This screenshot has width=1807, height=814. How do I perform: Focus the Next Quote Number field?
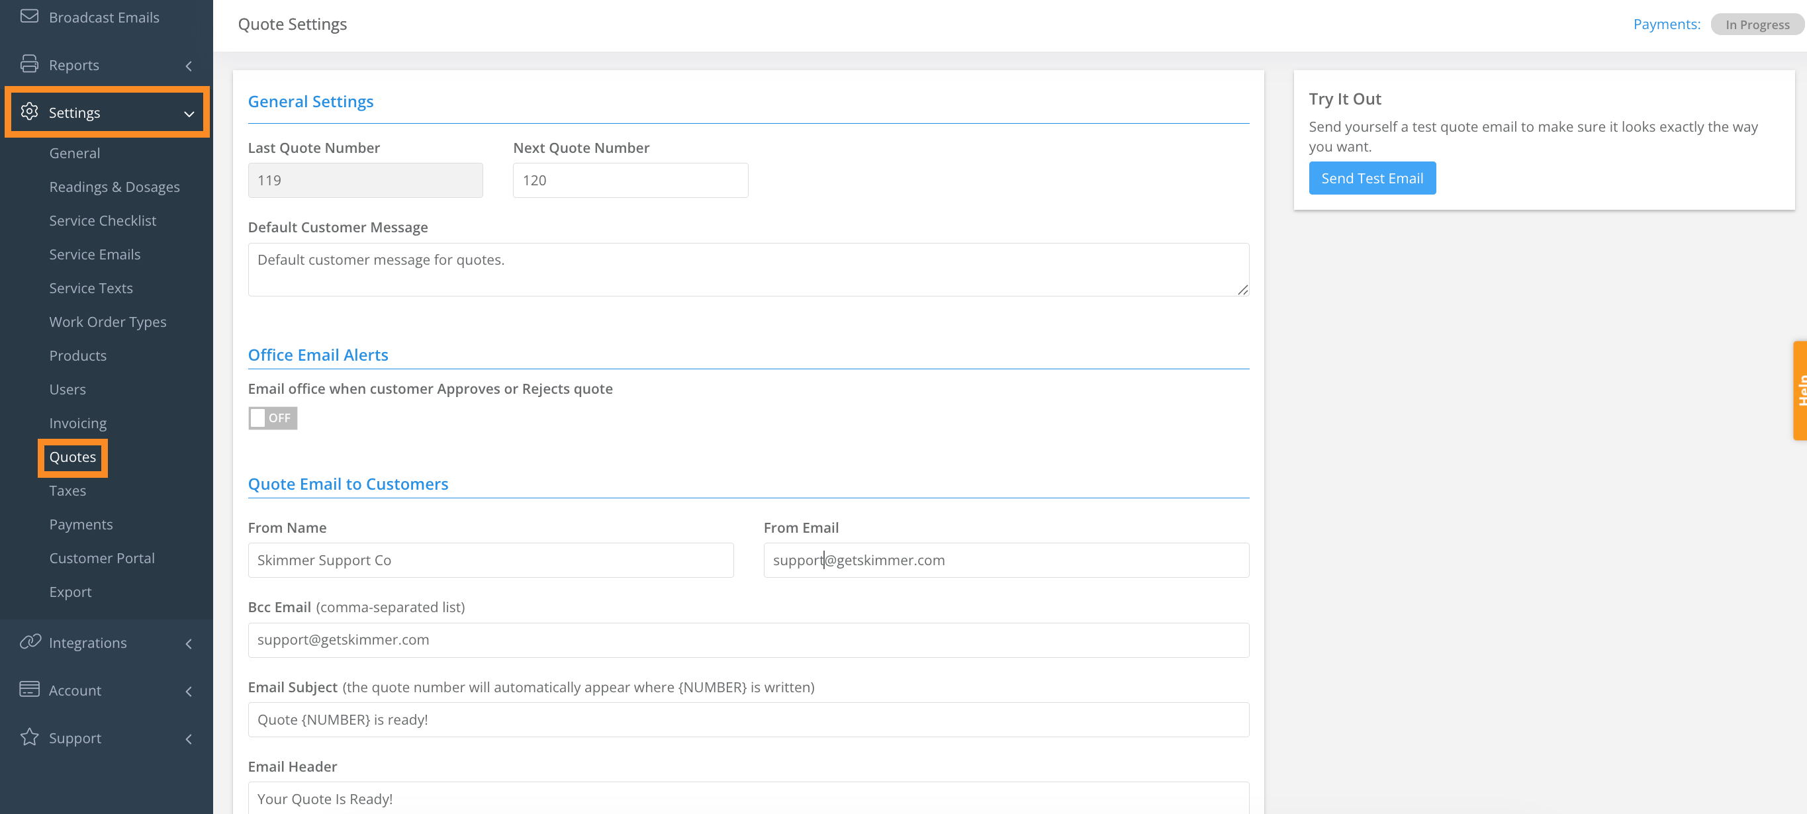tap(630, 180)
